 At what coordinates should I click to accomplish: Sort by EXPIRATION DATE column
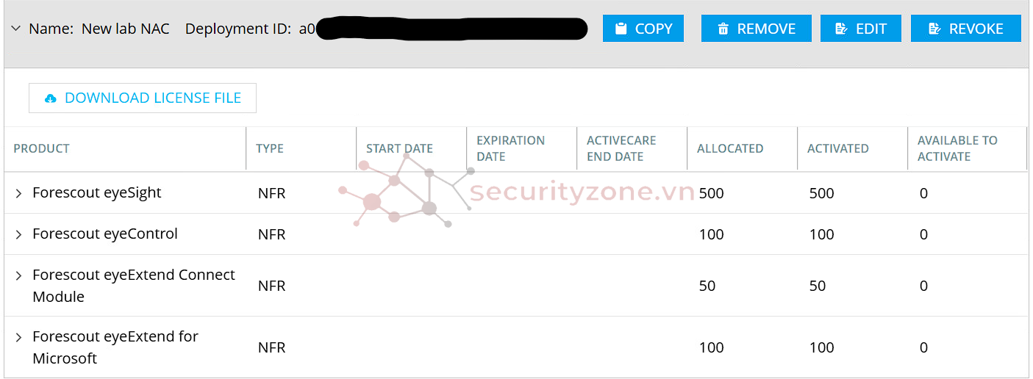click(x=511, y=148)
